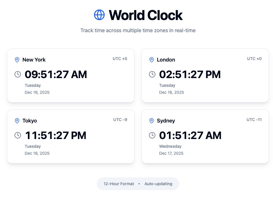Click the UTC -9 offset label for Tokyo
This screenshot has height=200, width=273.
coord(120,120)
